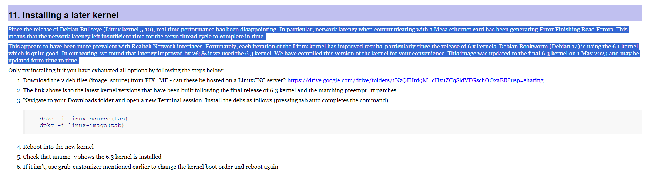Image resolution: width=648 pixels, height=175 pixels.
Task: Click the highlighted paragraph starting "Since the release"
Action: point(318,33)
